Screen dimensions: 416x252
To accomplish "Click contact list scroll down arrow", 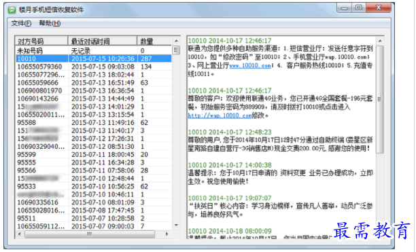I will click(176, 226).
